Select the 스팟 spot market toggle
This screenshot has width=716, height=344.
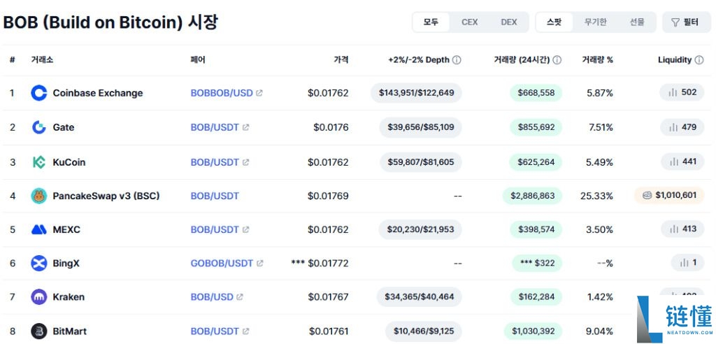(x=554, y=22)
